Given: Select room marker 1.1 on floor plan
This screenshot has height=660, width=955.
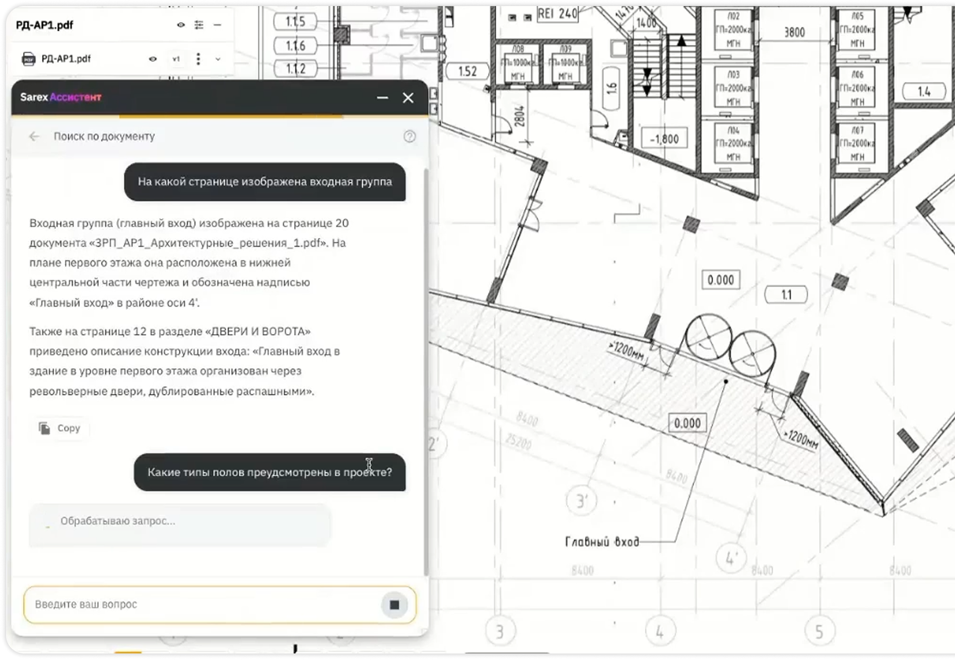Looking at the screenshot, I should pyautogui.click(x=786, y=295).
